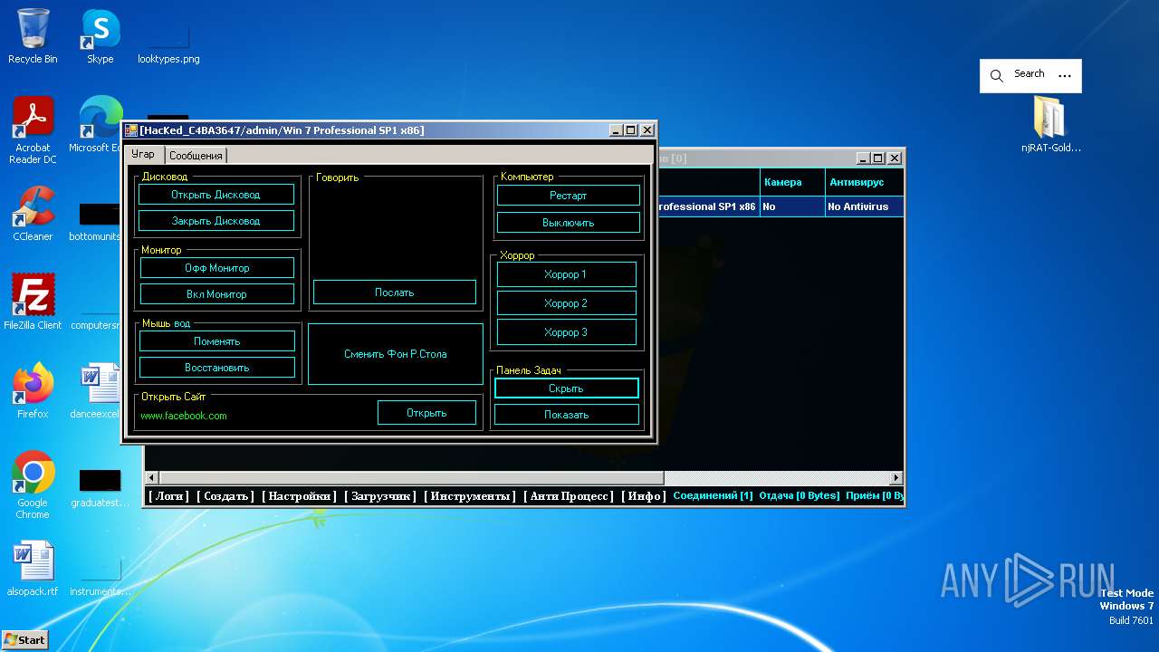Click the Выключить computer button

(x=569, y=223)
